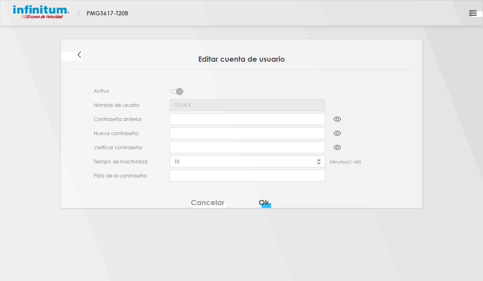This screenshot has height=281, width=483.
Task: Show the Contraseña anterior password
Action: 337,119
